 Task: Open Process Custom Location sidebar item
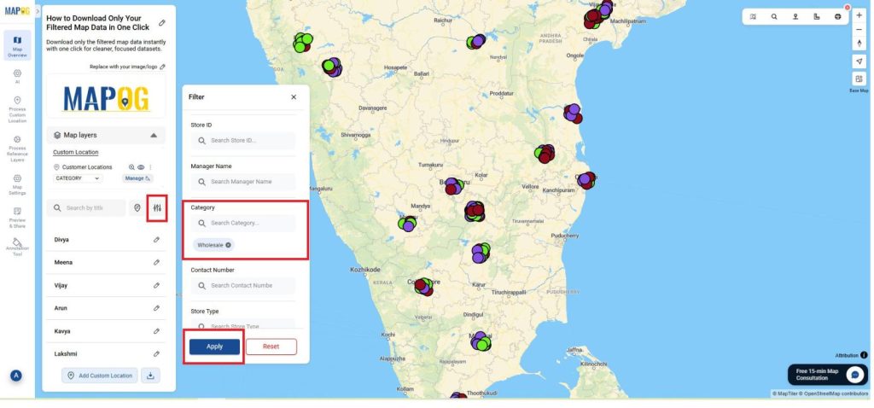(17, 109)
